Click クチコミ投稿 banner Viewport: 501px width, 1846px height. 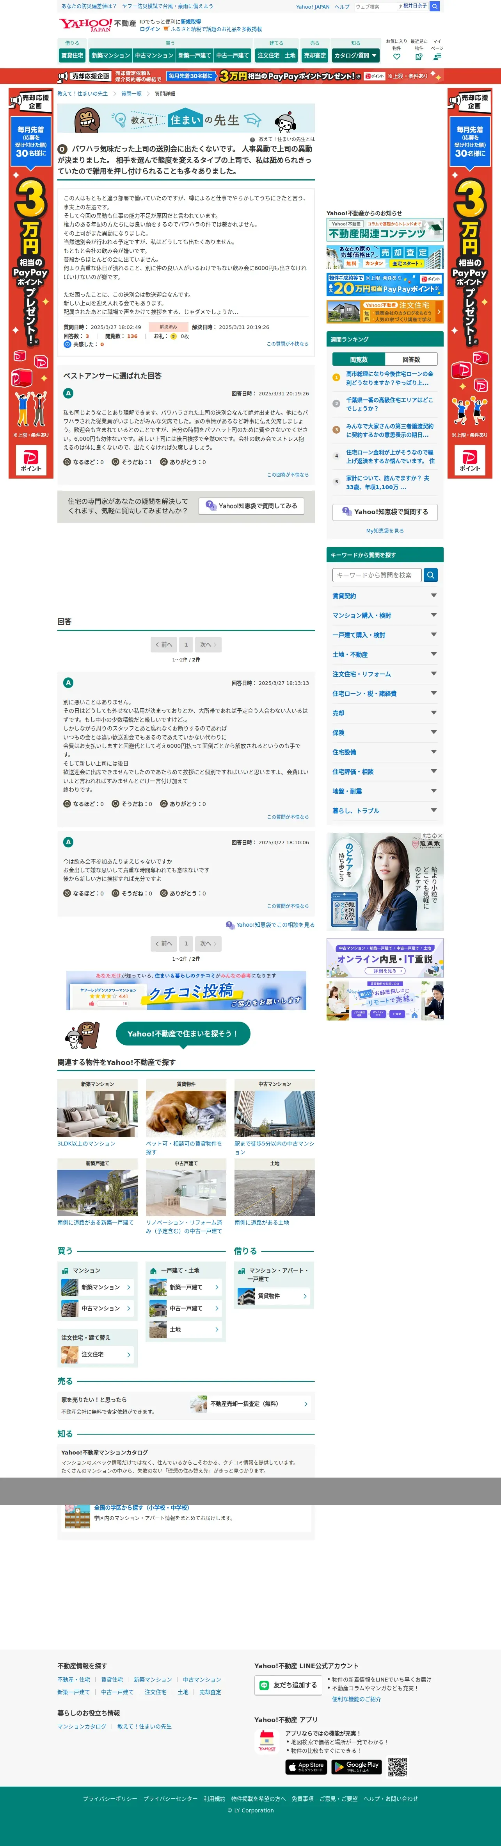tap(186, 990)
